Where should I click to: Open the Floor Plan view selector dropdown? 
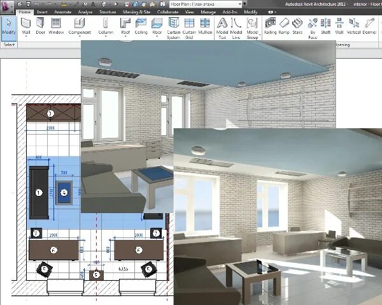pos(240,4)
